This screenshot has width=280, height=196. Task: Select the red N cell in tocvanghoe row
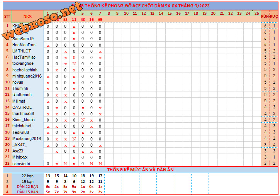pos(74,64)
